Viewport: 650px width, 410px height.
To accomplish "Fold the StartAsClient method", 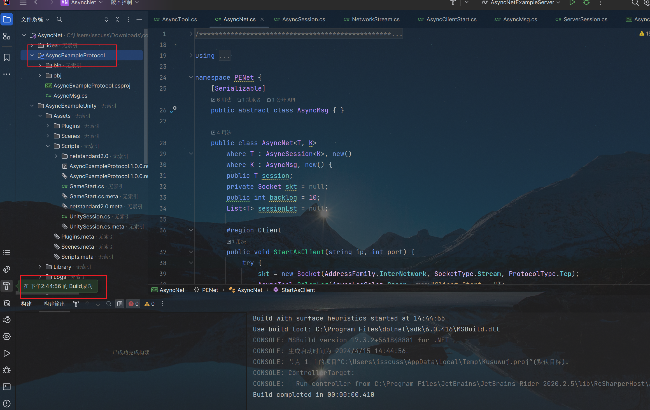I will tap(191, 252).
